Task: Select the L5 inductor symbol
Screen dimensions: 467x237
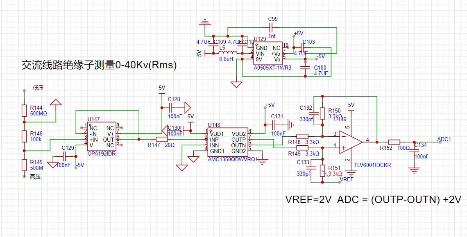Action: coord(227,52)
